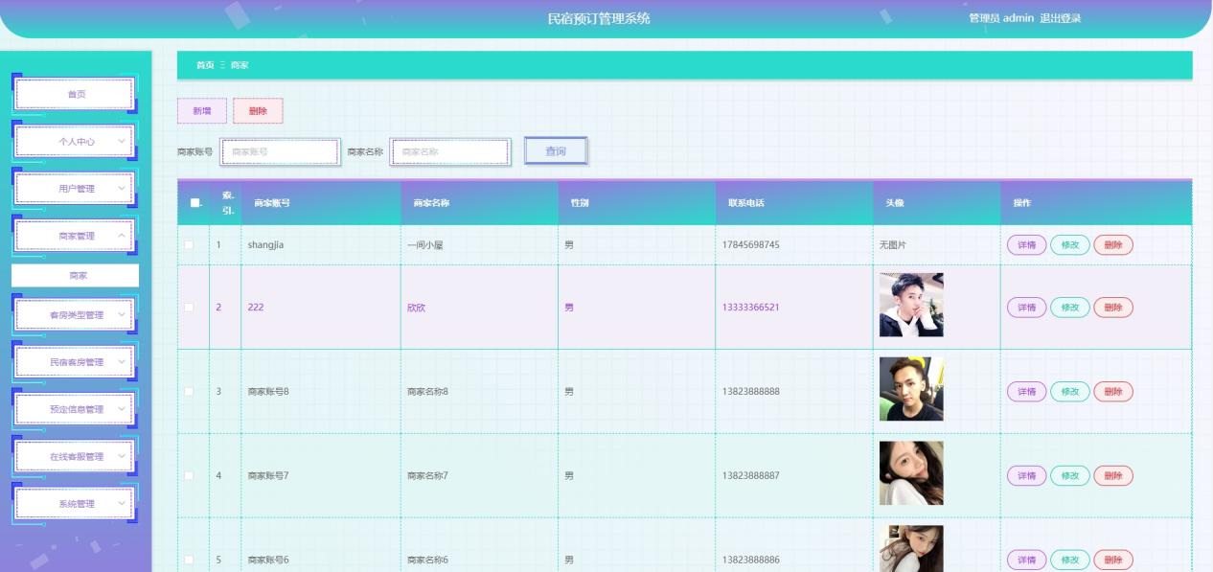Click the 民宿预订管理系统 header title
1213x572 pixels.
click(x=599, y=18)
